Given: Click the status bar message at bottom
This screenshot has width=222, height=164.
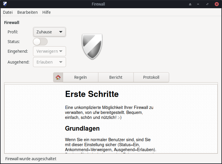Looking at the screenshot, I should 31,159.
